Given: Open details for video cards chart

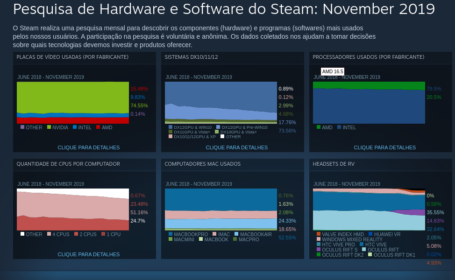Looking at the screenshot, I should [x=88, y=147].
